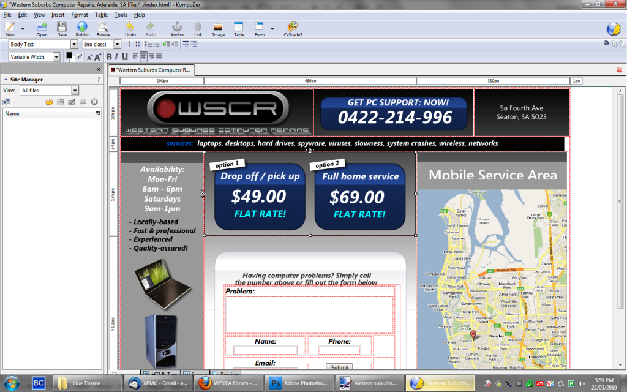
Task: Outdent the selected text
Action: 175,44
